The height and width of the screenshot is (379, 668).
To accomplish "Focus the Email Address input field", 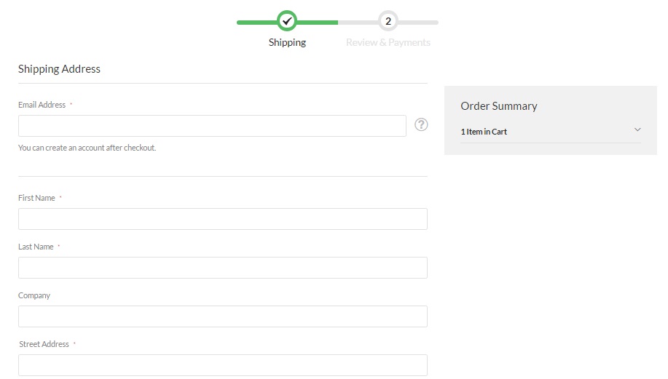I will [x=212, y=126].
